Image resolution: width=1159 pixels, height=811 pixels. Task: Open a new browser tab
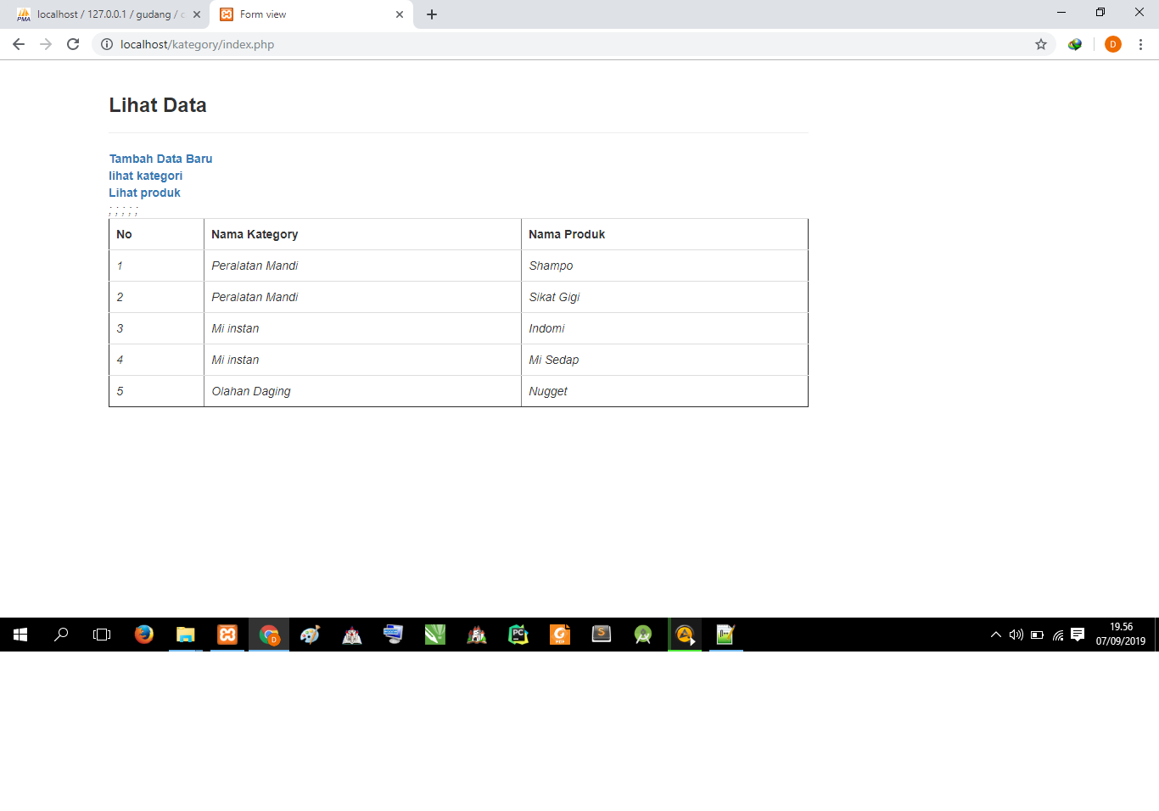point(432,14)
